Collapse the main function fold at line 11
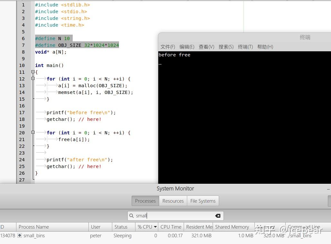The width and height of the screenshot is (331, 244). (33, 72)
